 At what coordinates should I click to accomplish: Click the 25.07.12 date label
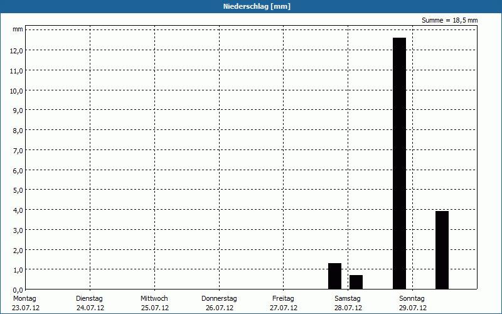tap(155, 308)
